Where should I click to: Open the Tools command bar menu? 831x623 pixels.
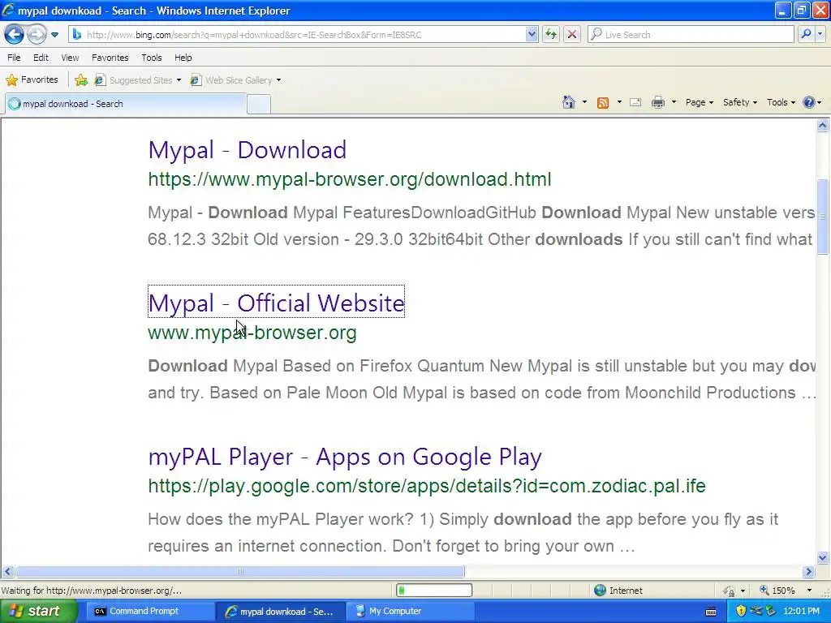781,102
